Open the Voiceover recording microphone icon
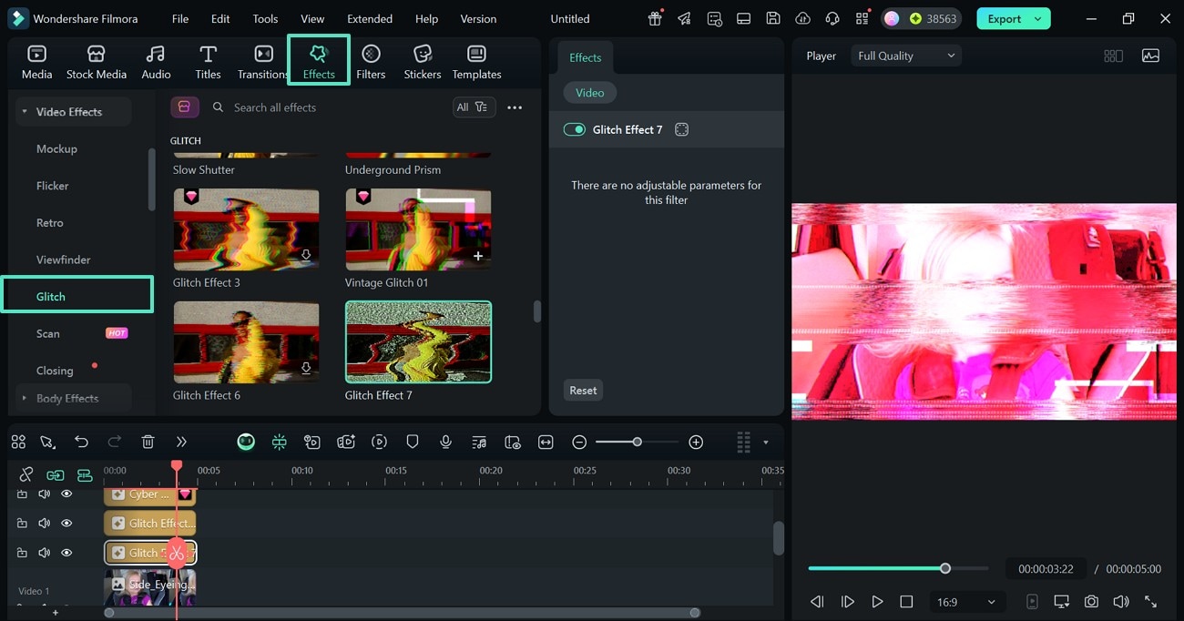 point(445,442)
